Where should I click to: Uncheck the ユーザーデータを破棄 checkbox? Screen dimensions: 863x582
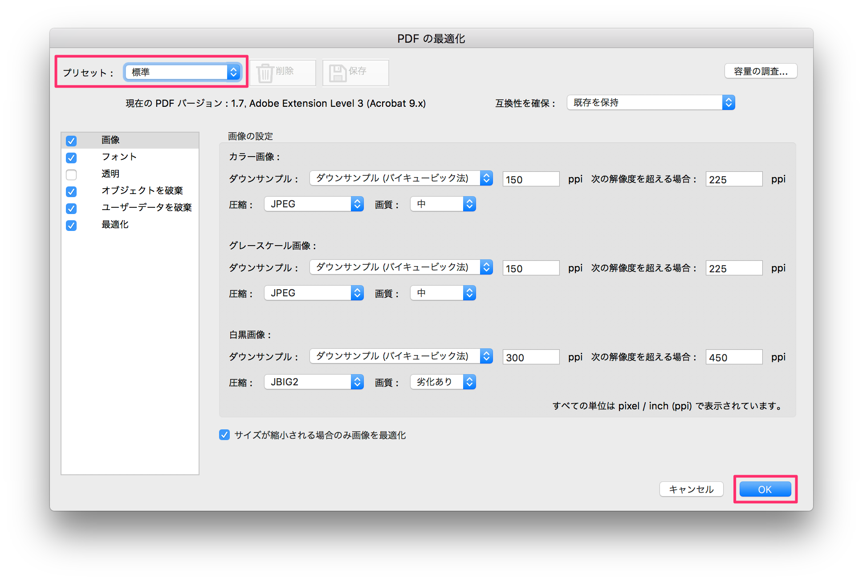71,208
